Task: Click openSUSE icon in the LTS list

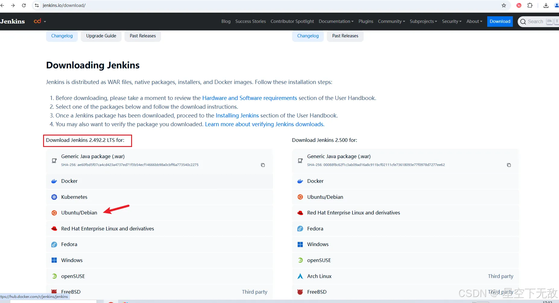Action: (x=54, y=276)
